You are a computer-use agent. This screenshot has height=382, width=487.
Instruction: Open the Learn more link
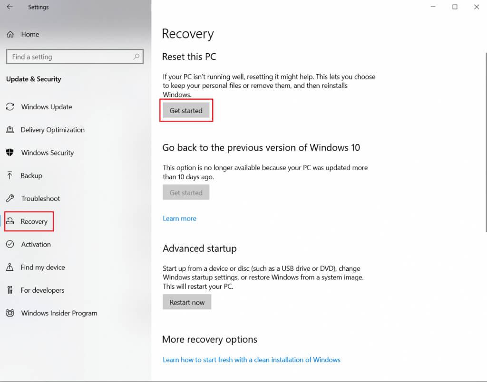point(179,219)
